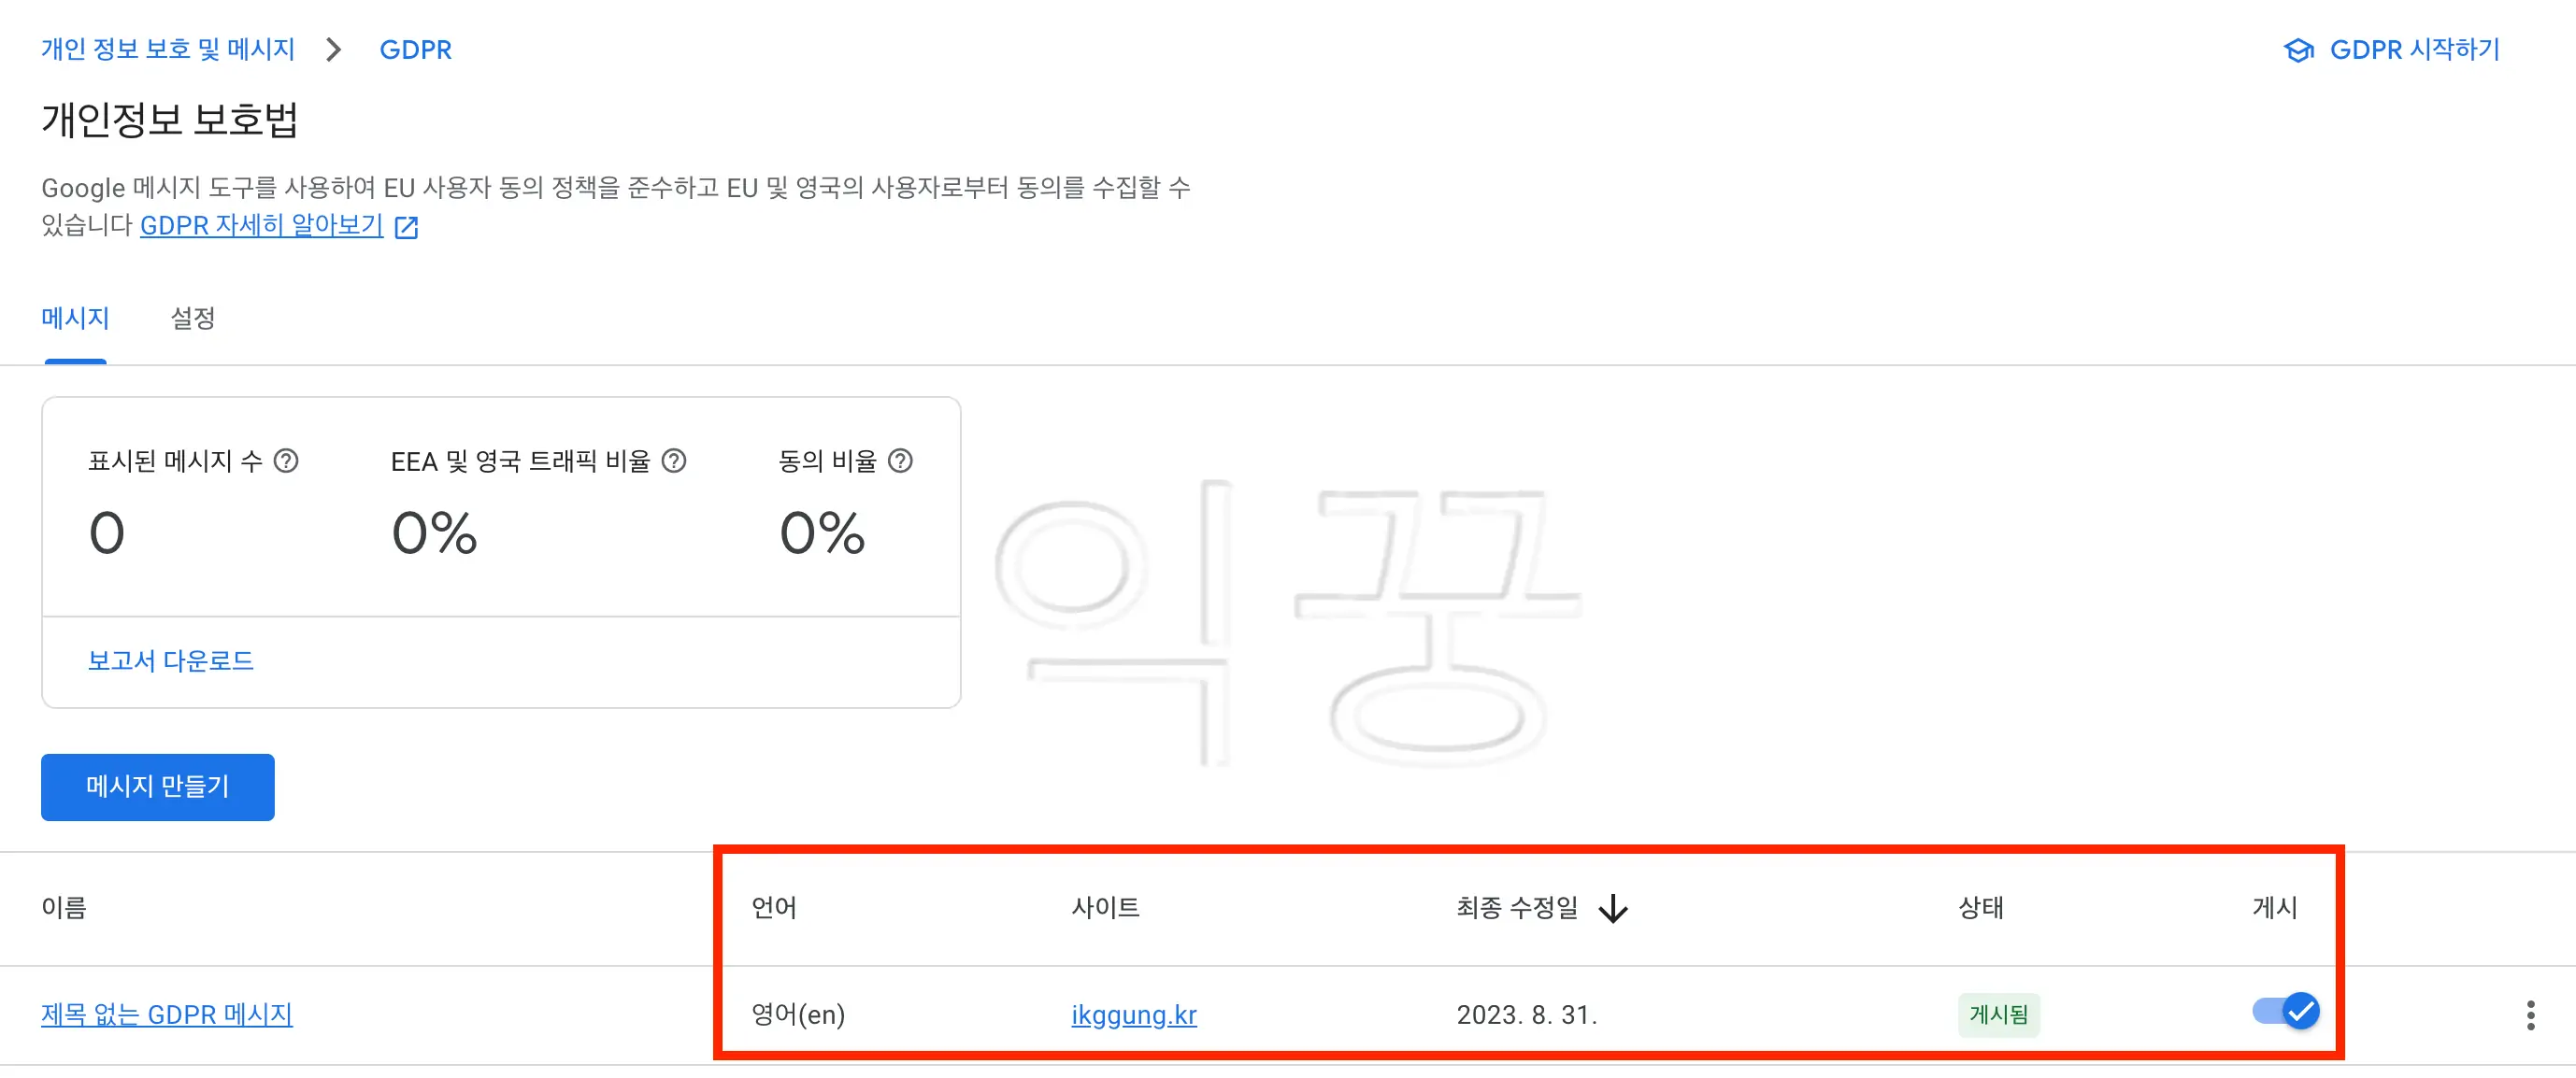This screenshot has height=1078, width=2576.
Task: Click 보고서 다운로드 to download the report
Action: [x=171, y=660]
